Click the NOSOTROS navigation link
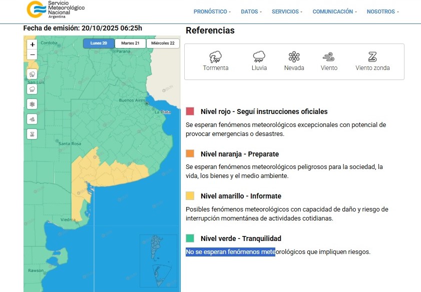Screen dimensions: 421x292 pyautogui.click(x=382, y=11)
